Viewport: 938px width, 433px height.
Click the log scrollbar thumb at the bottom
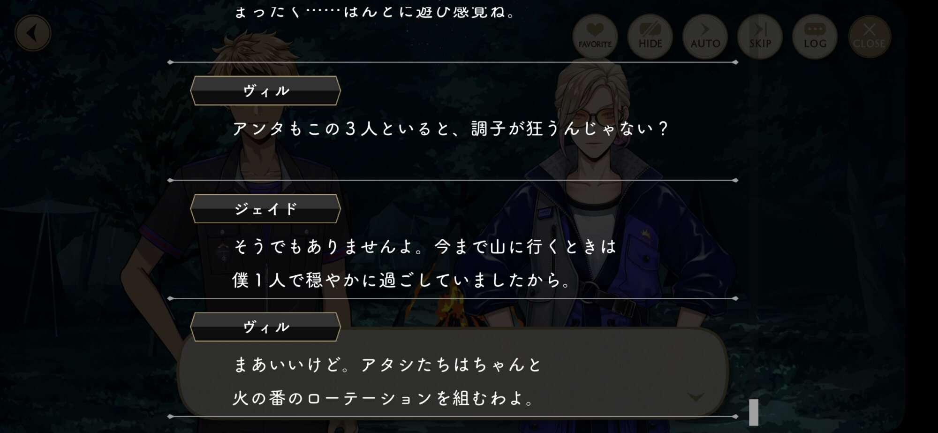tap(754, 412)
